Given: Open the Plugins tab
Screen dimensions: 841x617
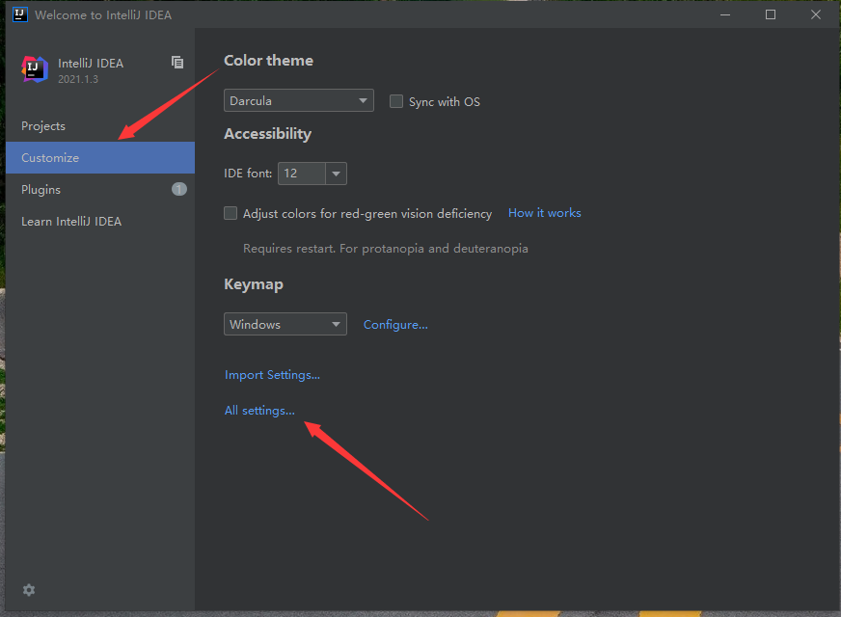Looking at the screenshot, I should (100, 189).
